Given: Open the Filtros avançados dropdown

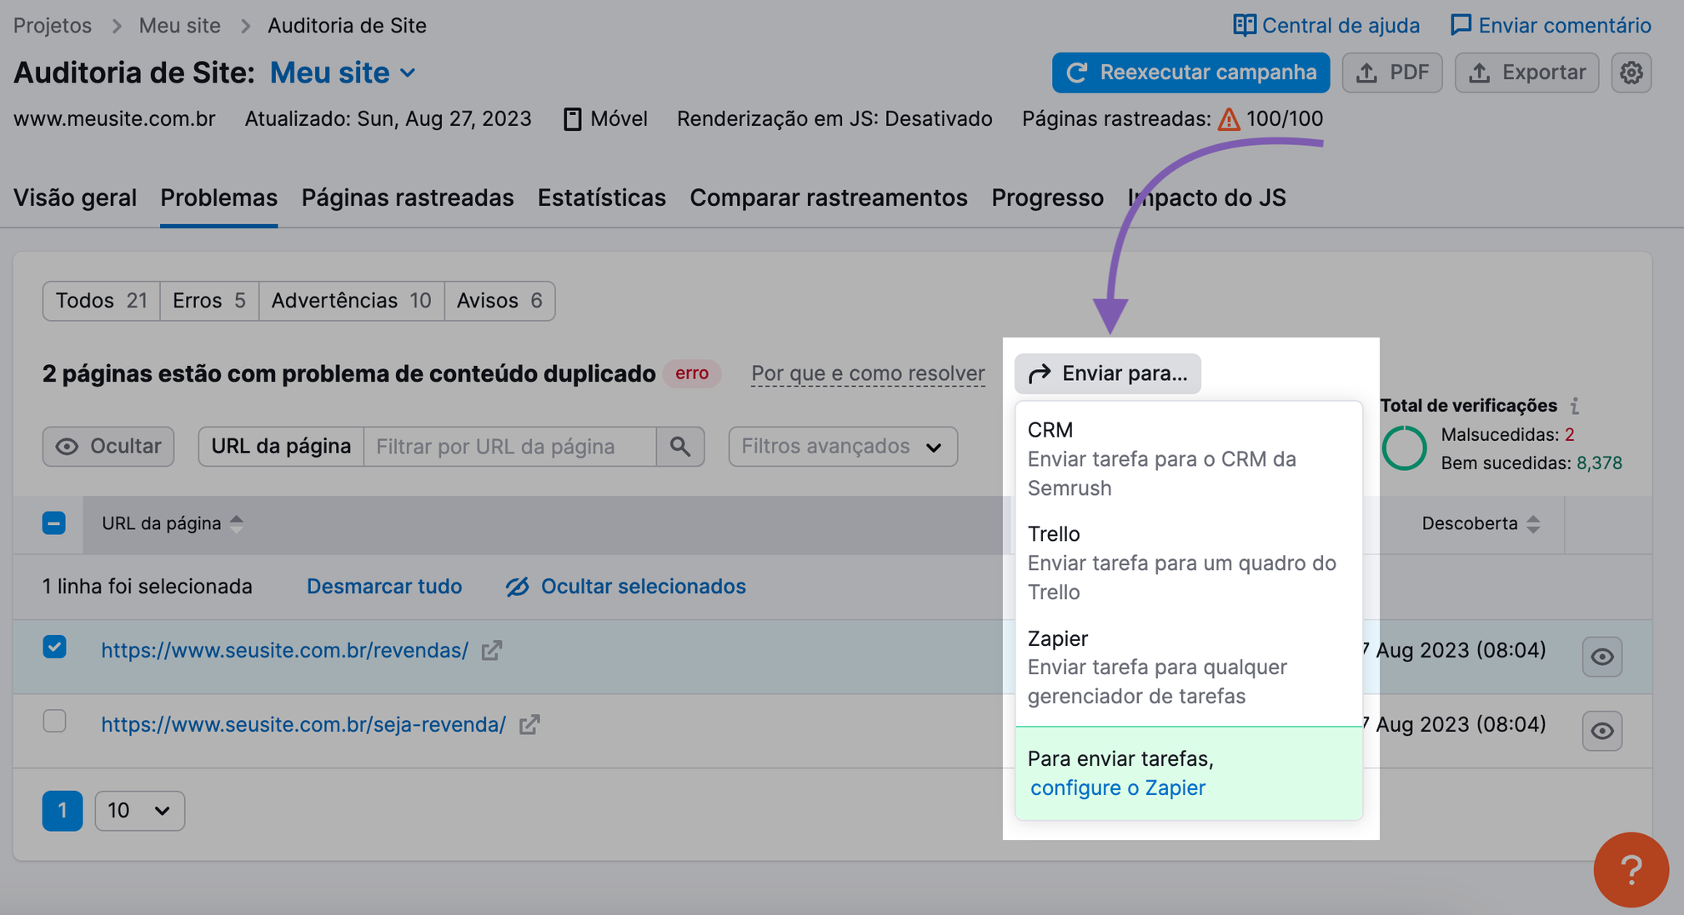Looking at the screenshot, I should (842, 446).
